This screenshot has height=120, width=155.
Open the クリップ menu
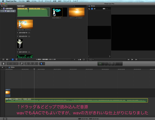(x=48, y=1)
